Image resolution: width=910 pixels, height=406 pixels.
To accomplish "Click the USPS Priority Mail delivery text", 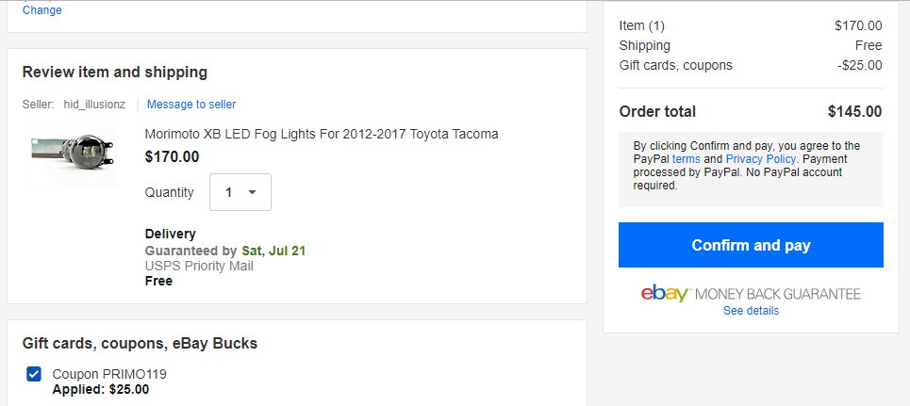I will click(x=198, y=267).
